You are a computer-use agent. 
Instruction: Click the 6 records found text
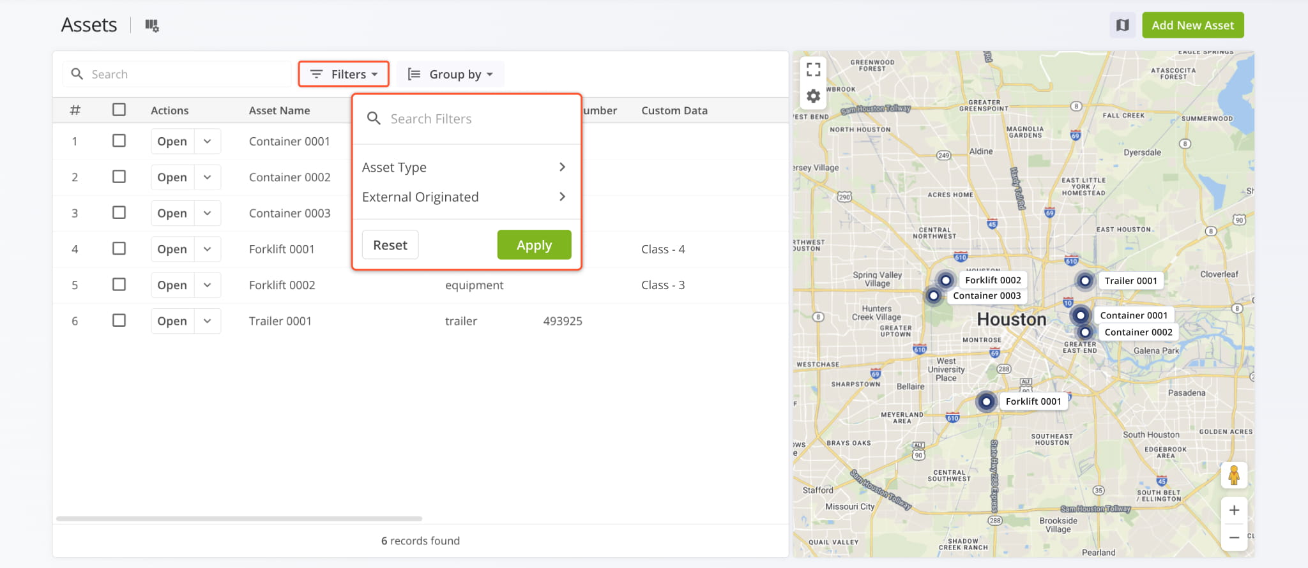[x=420, y=541]
